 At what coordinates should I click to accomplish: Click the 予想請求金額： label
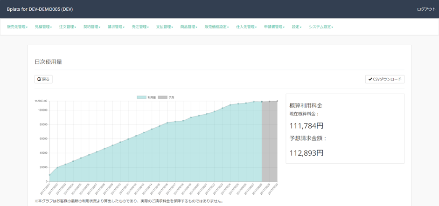click(308, 138)
